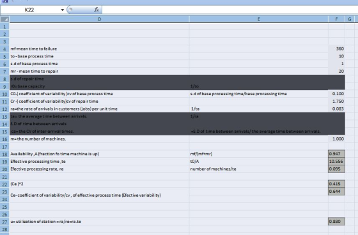Select column G header
This screenshot has height=235, width=358.
pyautogui.click(x=350, y=19)
